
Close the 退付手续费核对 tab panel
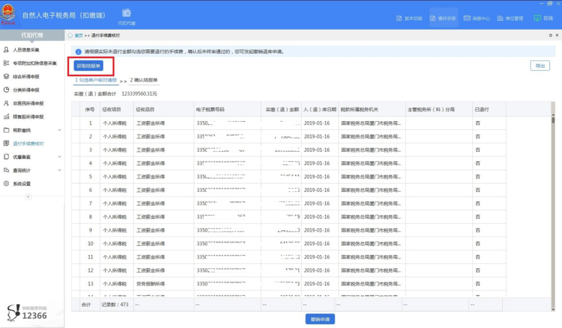[x=557, y=35]
